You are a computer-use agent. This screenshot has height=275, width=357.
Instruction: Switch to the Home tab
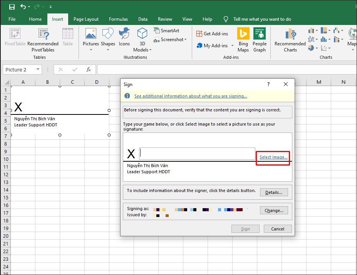[x=35, y=19]
